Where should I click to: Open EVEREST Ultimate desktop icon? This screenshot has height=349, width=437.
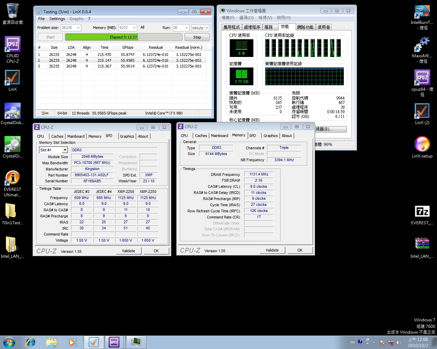12,183
